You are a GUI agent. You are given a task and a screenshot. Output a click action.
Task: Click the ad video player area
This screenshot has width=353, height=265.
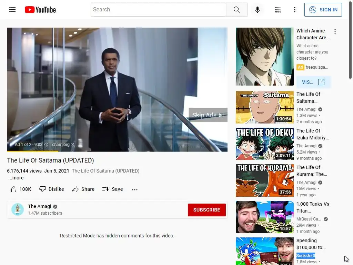tap(117, 89)
